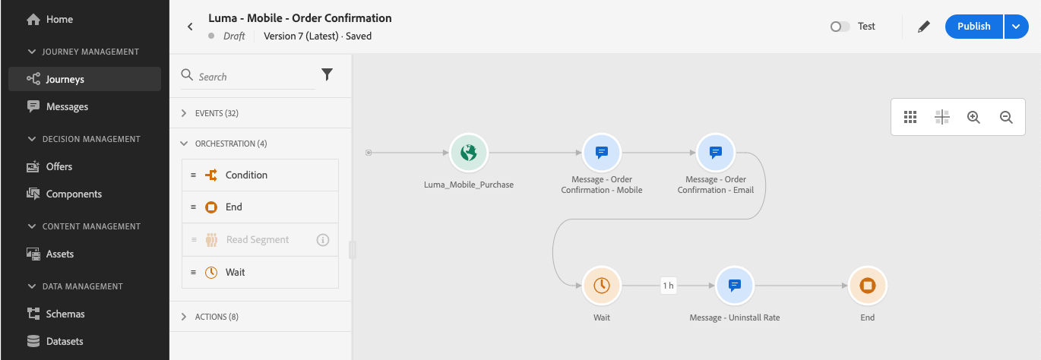Select the Condition orchestration item
The image size is (1041, 360).
click(260, 175)
